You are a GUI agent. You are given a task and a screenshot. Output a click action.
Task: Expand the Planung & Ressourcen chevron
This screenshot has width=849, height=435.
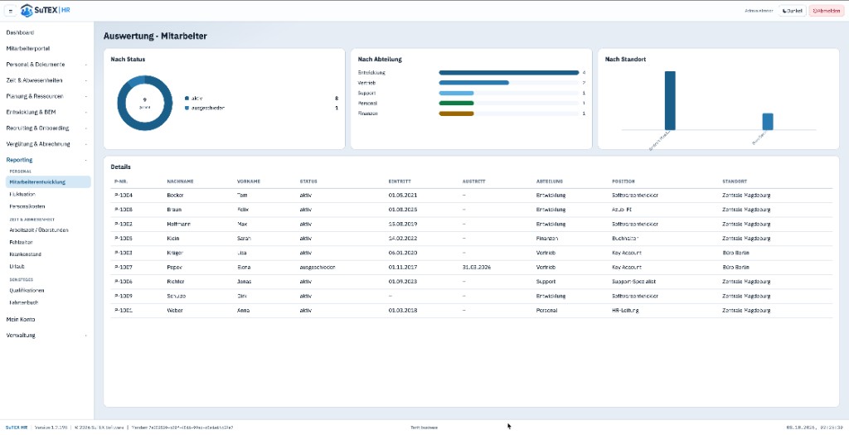85,96
